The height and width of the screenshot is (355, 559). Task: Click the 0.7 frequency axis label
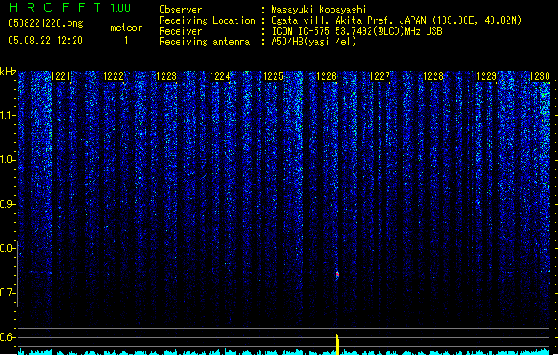point(6,293)
